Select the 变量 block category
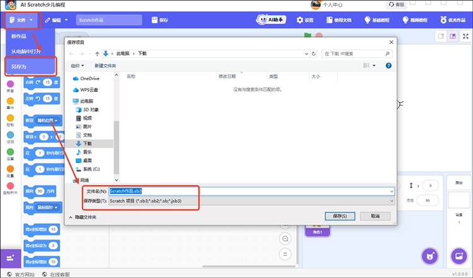 point(10,171)
